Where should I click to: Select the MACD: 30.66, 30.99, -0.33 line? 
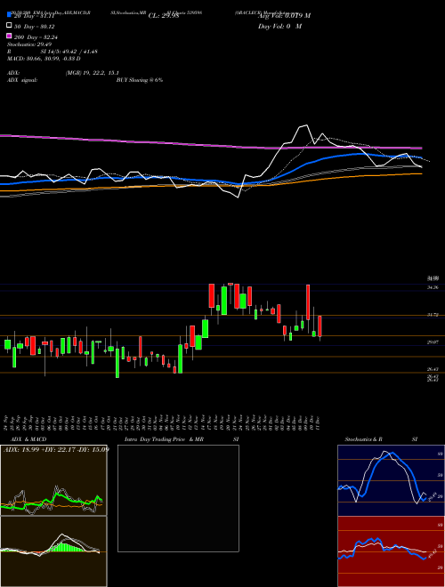44,59
